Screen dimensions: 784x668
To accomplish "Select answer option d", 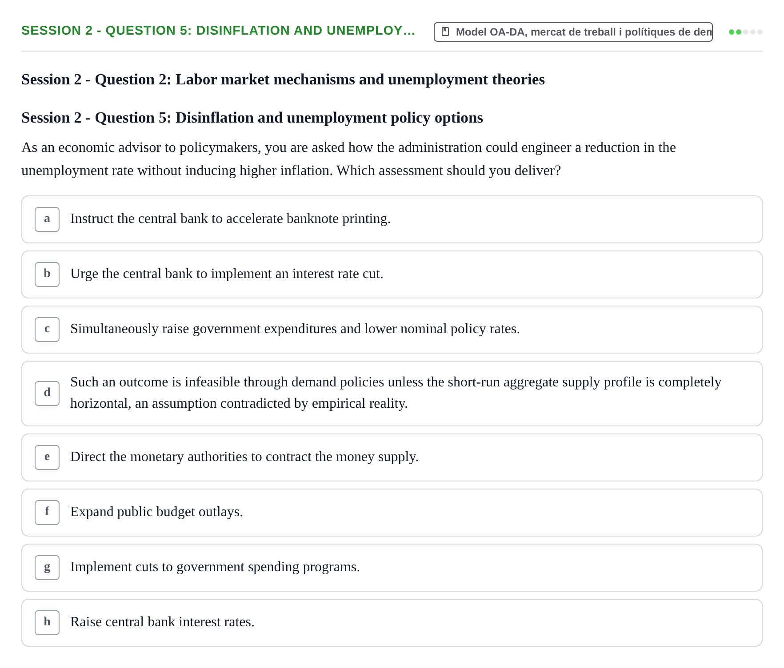I will click(392, 394).
